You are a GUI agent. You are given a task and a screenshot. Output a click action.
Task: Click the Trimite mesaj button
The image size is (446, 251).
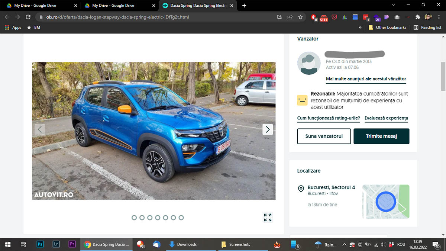381,136
